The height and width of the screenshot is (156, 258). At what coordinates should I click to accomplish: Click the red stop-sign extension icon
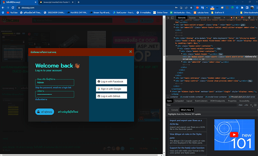click(x=197, y=7)
